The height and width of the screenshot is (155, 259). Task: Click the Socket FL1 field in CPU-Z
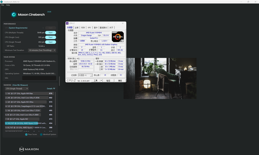click(x=94, y=38)
